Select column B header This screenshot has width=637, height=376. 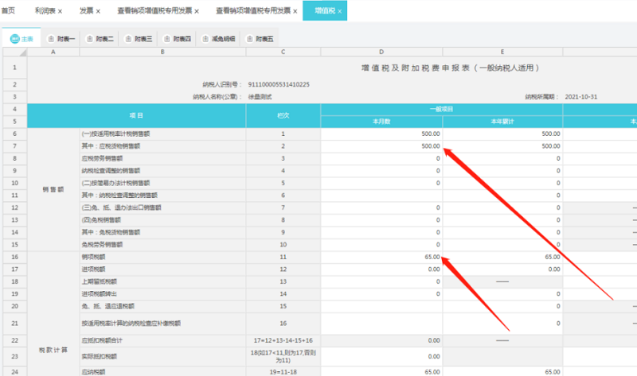tap(162, 52)
